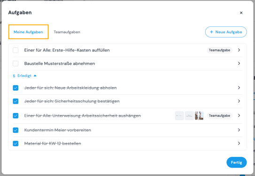
Task: Open first attachment thumbnail on Unterweisung row
Action: tap(179, 115)
